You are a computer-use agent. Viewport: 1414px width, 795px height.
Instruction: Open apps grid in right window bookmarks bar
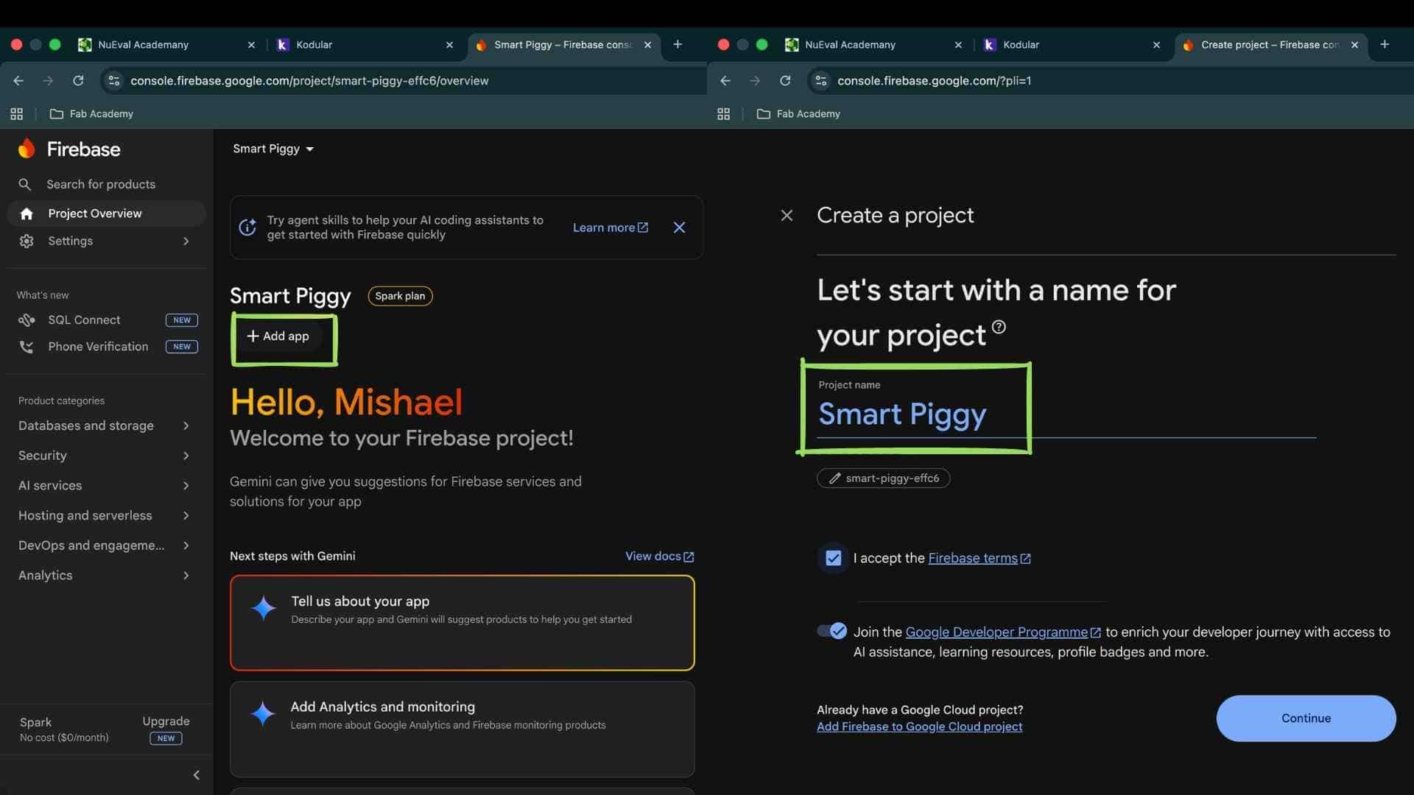723,113
